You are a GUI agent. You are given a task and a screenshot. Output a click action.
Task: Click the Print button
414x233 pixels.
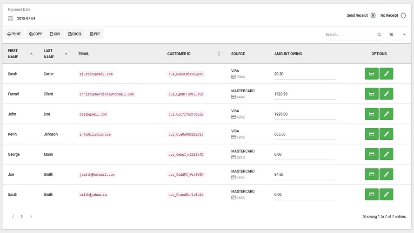tap(14, 34)
